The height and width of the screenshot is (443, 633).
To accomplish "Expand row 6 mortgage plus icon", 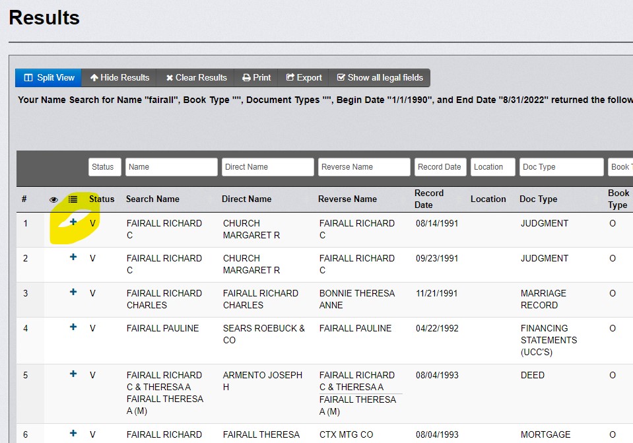I will click(x=73, y=433).
